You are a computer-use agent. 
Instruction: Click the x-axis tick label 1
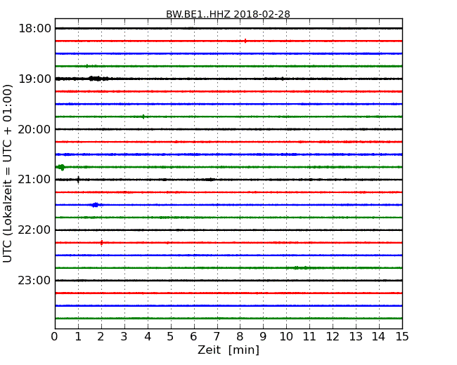tap(78, 336)
